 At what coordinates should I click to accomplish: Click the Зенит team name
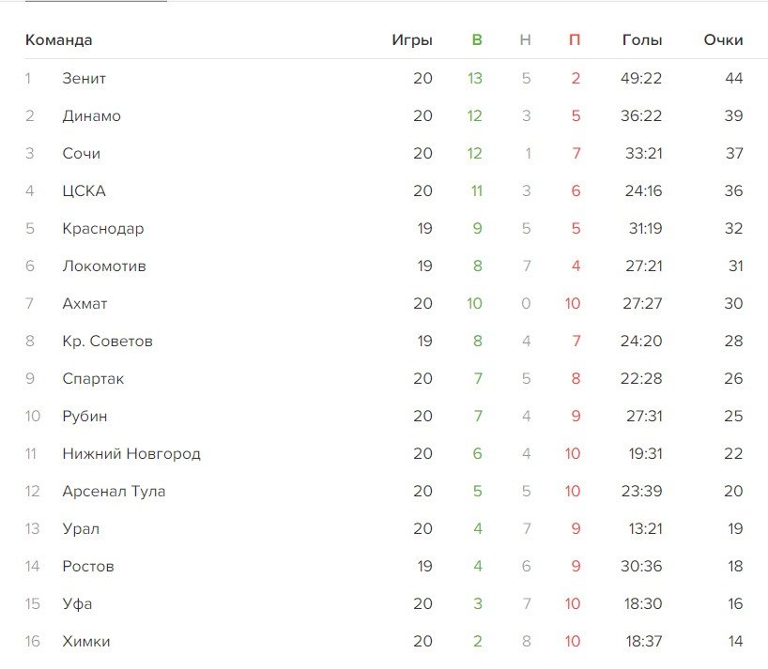[84, 79]
